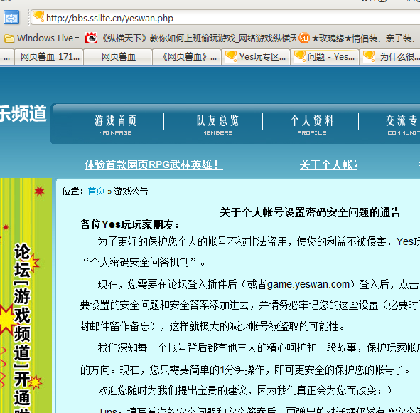The width and height of the screenshot is (420, 413).
Task: Open 个人资料 PROFILE nav item
Action: click(312, 124)
